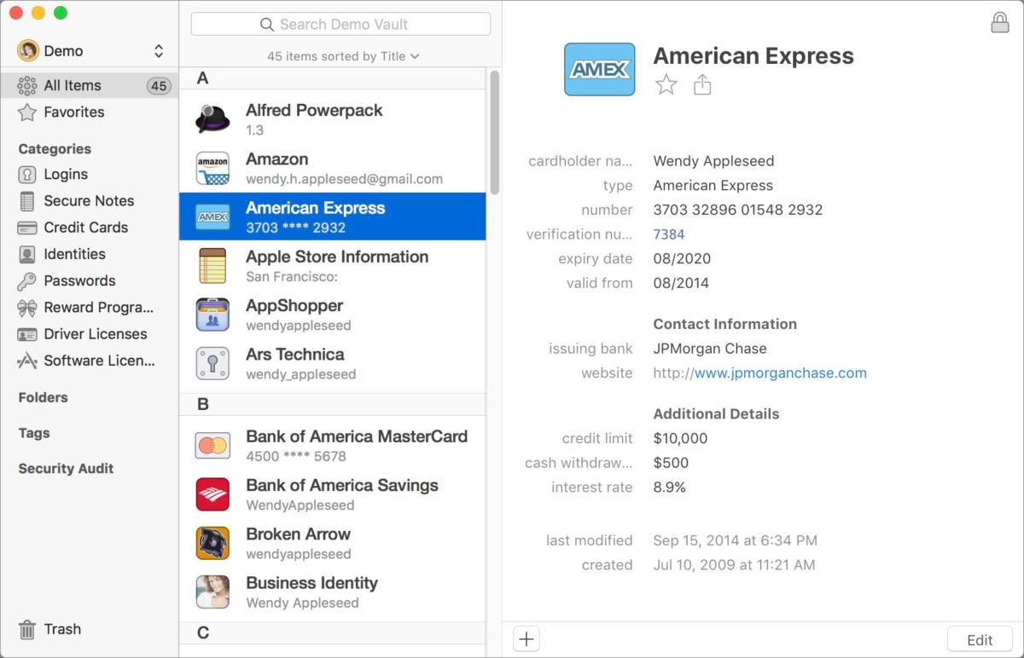Screen dimensions: 1024x658
Task: Click the All Items grid icon
Action: point(27,85)
